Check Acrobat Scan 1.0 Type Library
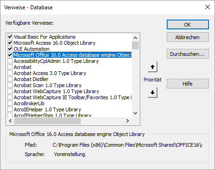 tap(10, 85)
